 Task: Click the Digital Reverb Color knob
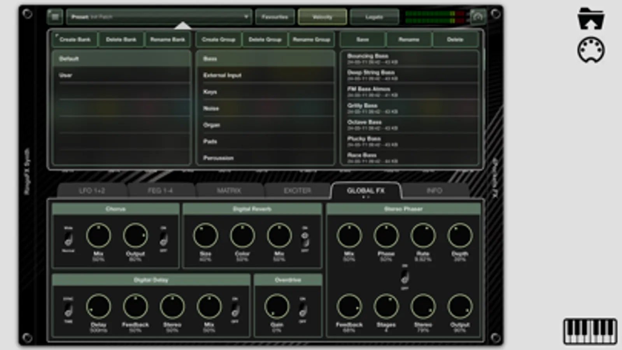[242, 235]
